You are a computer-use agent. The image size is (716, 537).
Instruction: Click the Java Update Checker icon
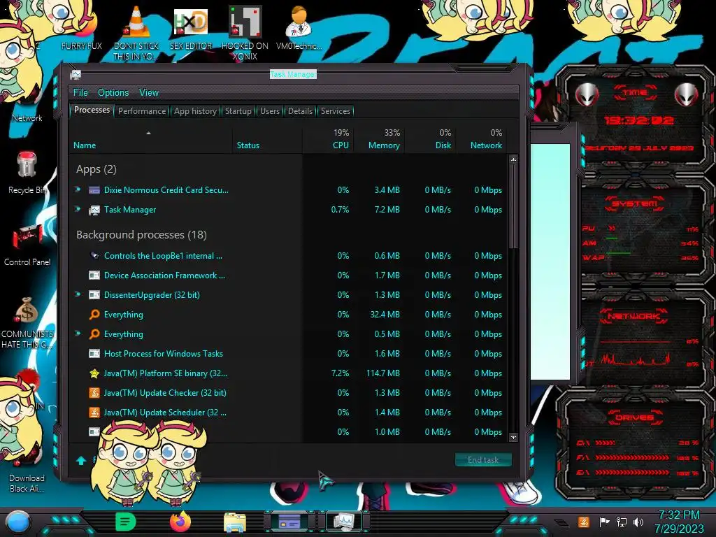[94, 393]
